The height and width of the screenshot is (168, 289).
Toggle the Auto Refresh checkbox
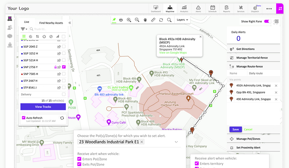coord(24,118)
